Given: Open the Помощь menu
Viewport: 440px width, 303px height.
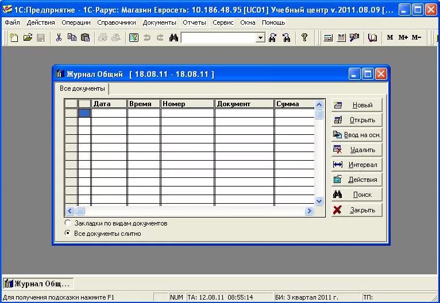Looking at the screenshot, I should point(273,22).
